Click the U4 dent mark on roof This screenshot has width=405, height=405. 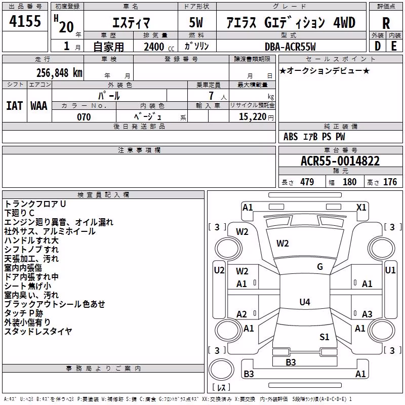(x=305, y=302)
